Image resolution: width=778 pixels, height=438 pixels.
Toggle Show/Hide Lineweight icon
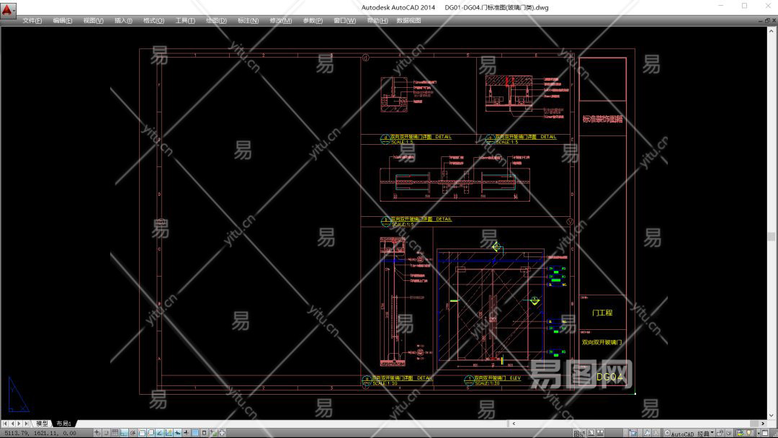pyautogui.click(x=186, y=433)
